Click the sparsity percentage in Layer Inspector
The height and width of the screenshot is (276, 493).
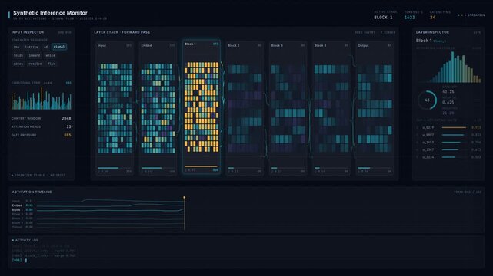pos(448,92)
